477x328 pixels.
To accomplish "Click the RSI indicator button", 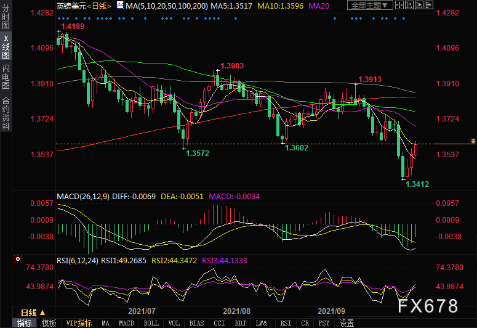I will click(286, 323).
